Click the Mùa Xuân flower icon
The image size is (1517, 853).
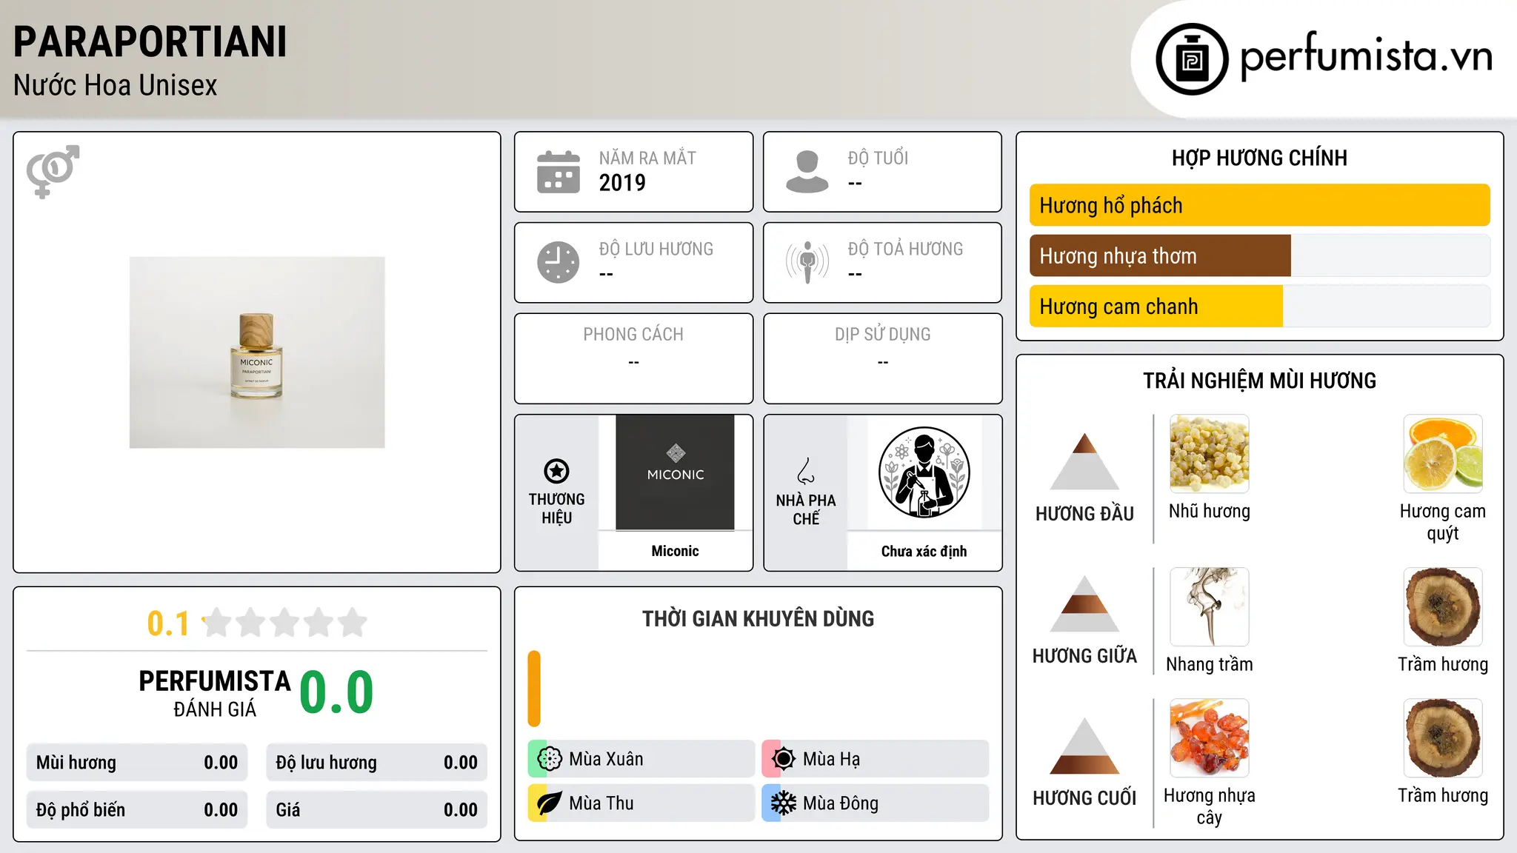tap(550, 759)
